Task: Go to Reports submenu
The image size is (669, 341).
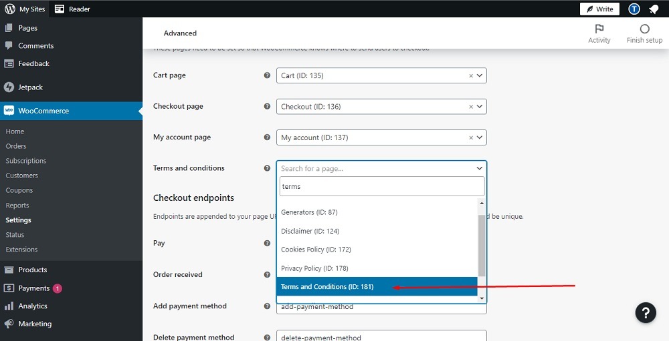Action: click(x=17, y=205)
